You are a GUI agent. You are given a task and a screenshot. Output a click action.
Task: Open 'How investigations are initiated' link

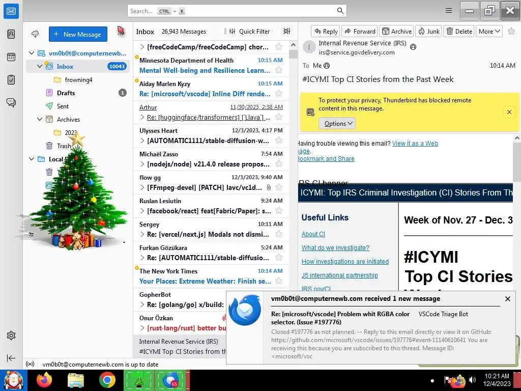(345, 262)
